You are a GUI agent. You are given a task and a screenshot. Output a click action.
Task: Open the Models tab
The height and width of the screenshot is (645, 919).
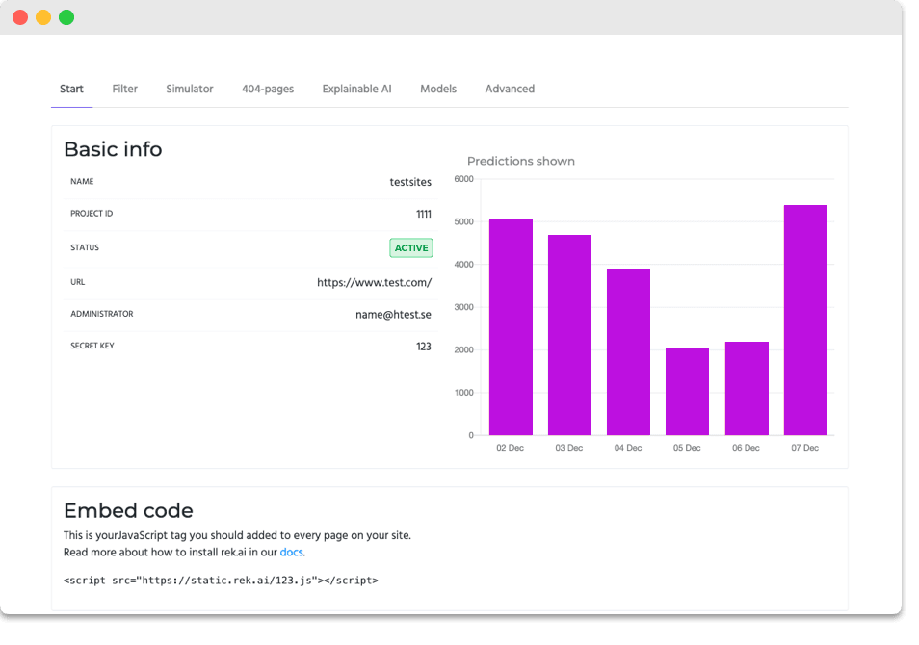coord(438,89)
